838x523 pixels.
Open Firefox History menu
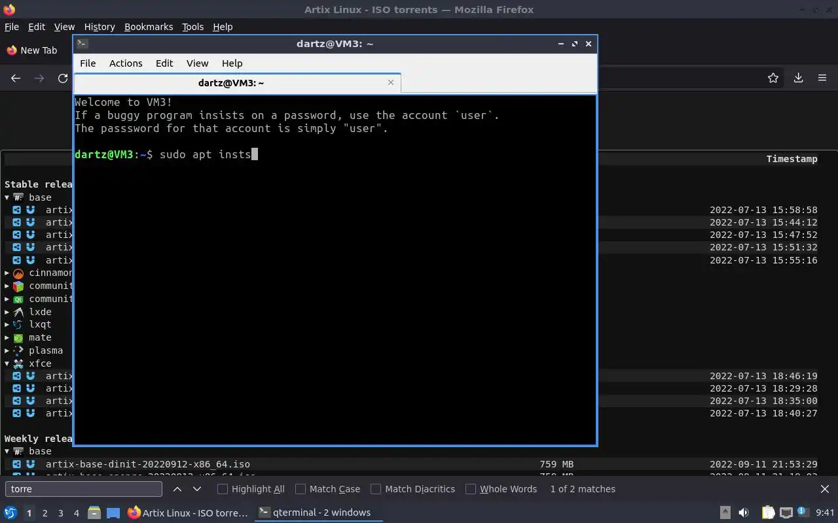tap(100, 27)
